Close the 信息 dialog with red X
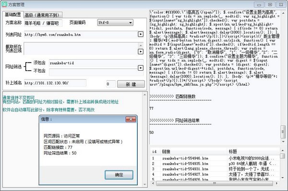 (131, 119)
